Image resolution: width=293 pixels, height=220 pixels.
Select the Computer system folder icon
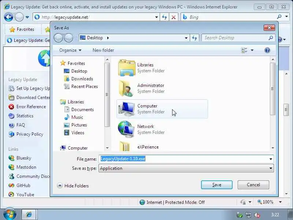pyautogui.click(x=126, y=109)
